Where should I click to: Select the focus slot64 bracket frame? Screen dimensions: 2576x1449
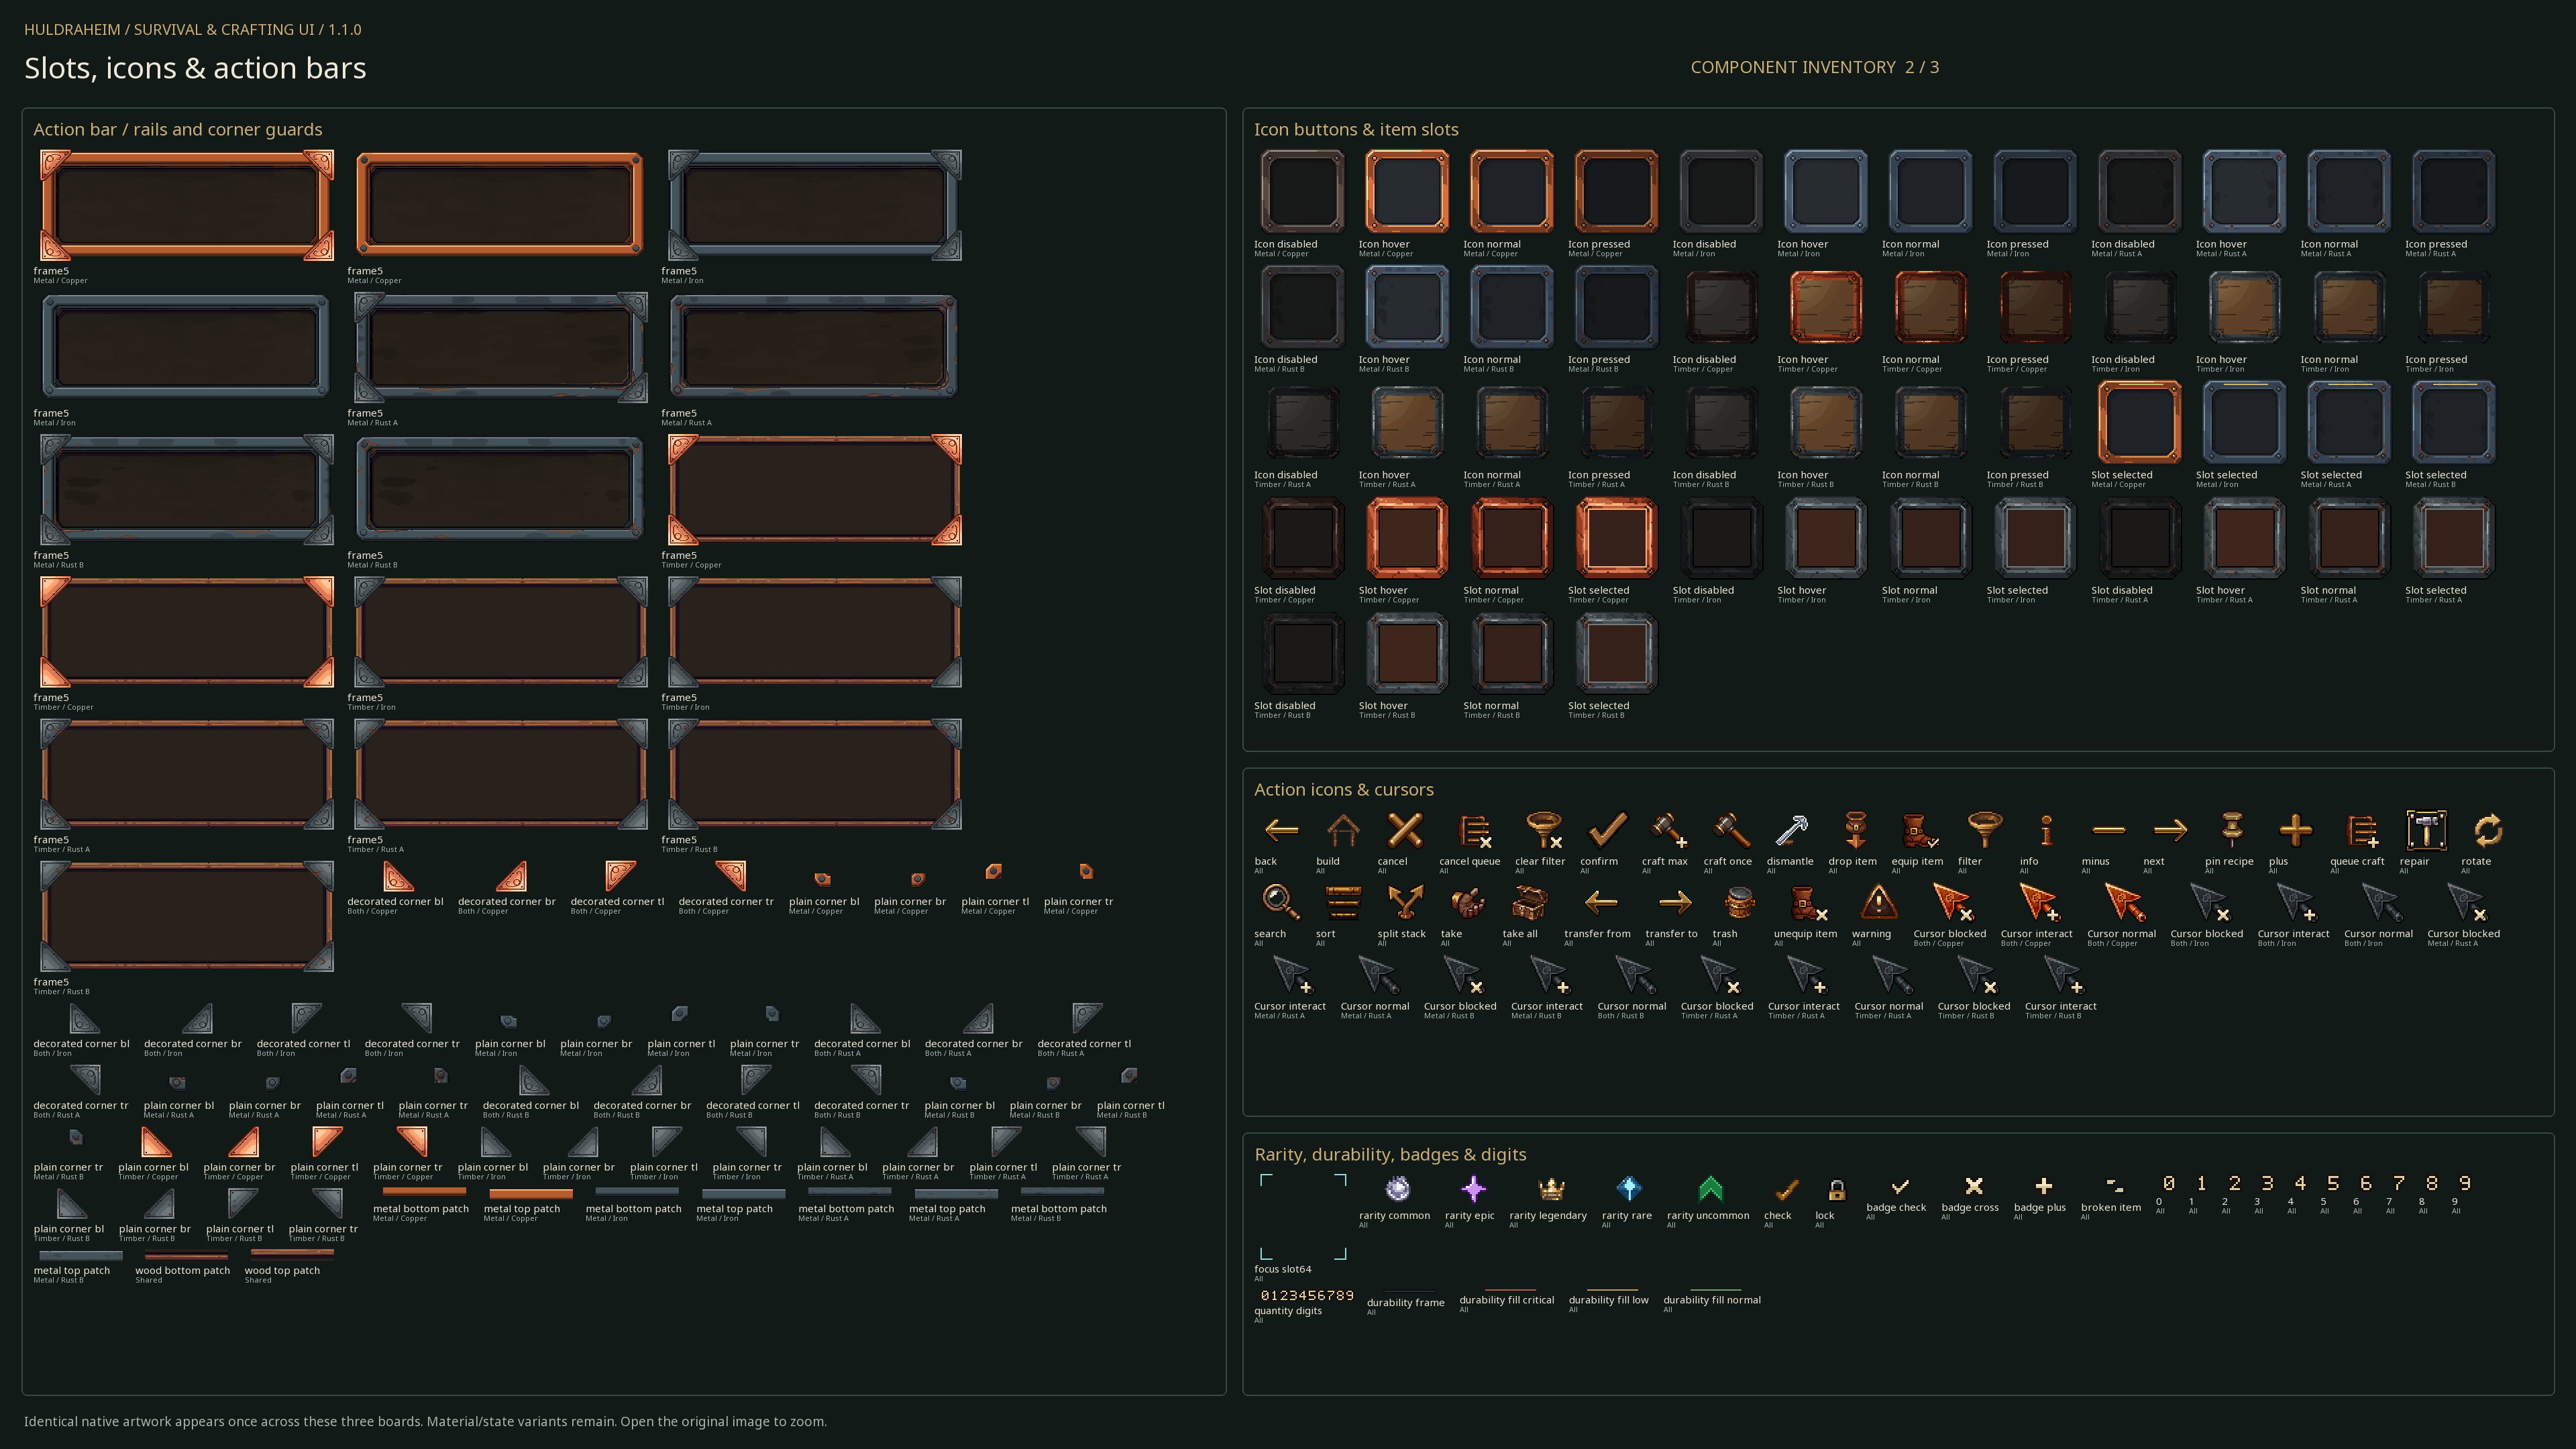(1303, 1216)
